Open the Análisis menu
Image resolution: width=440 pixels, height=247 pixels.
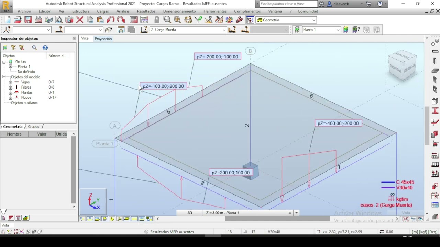(123, 11)
